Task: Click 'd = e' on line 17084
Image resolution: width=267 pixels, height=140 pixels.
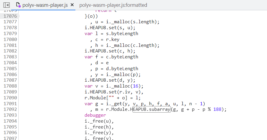Action: point(102,63)
